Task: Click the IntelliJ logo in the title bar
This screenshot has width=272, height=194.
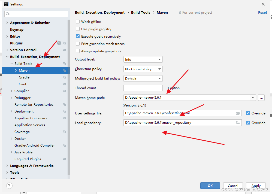Action: coord(6,4)
